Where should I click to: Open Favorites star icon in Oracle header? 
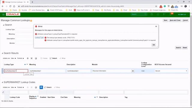158,14
